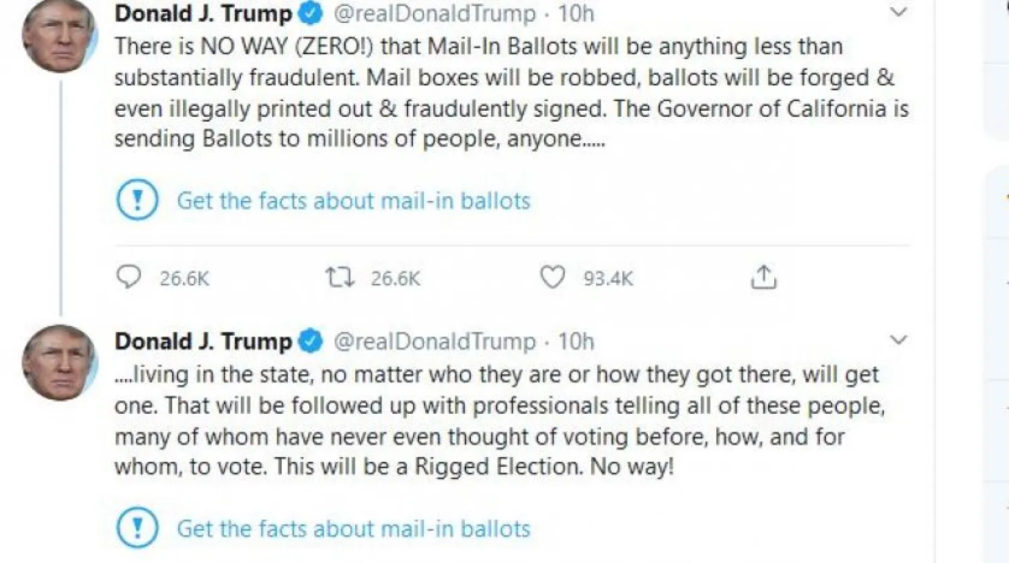Click the 10h timestamp on the second tweet

(578, 340)
